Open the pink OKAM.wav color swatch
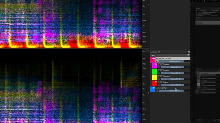This screenshot has height=123, width=220. tap(152, 60)
